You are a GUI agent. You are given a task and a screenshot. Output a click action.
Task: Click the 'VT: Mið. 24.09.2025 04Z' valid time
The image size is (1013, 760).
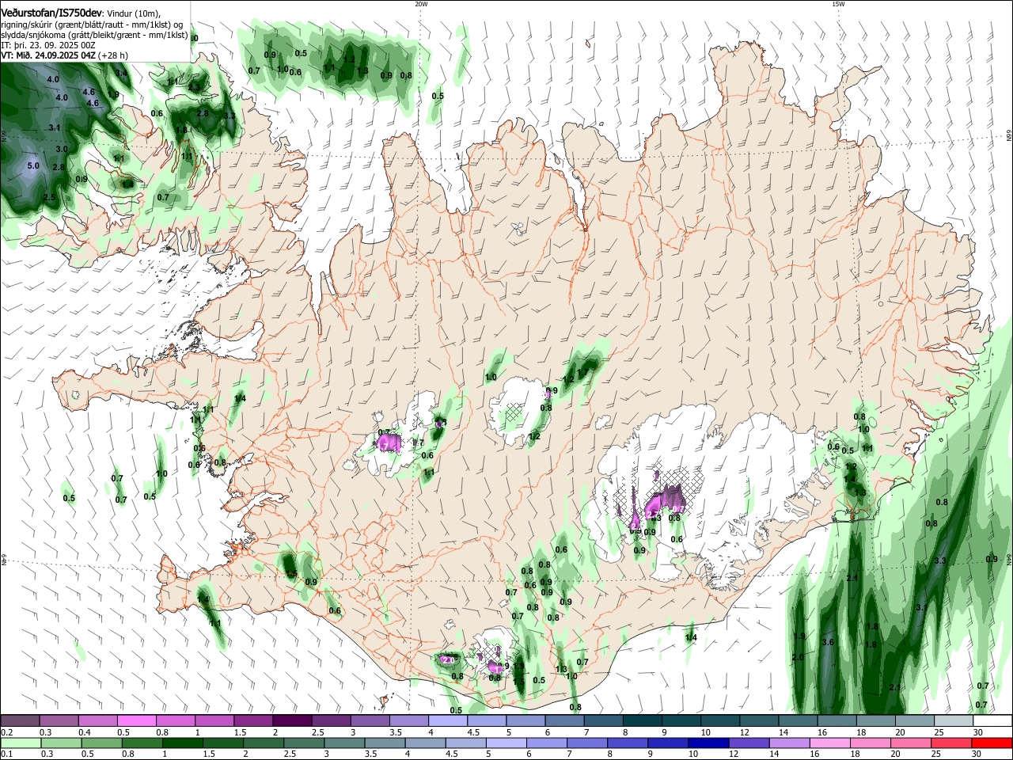pos(48,55)
